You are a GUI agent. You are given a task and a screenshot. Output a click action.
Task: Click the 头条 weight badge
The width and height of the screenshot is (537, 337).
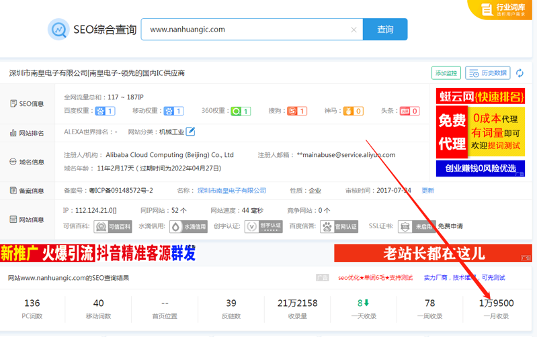(x=409, y=111)
